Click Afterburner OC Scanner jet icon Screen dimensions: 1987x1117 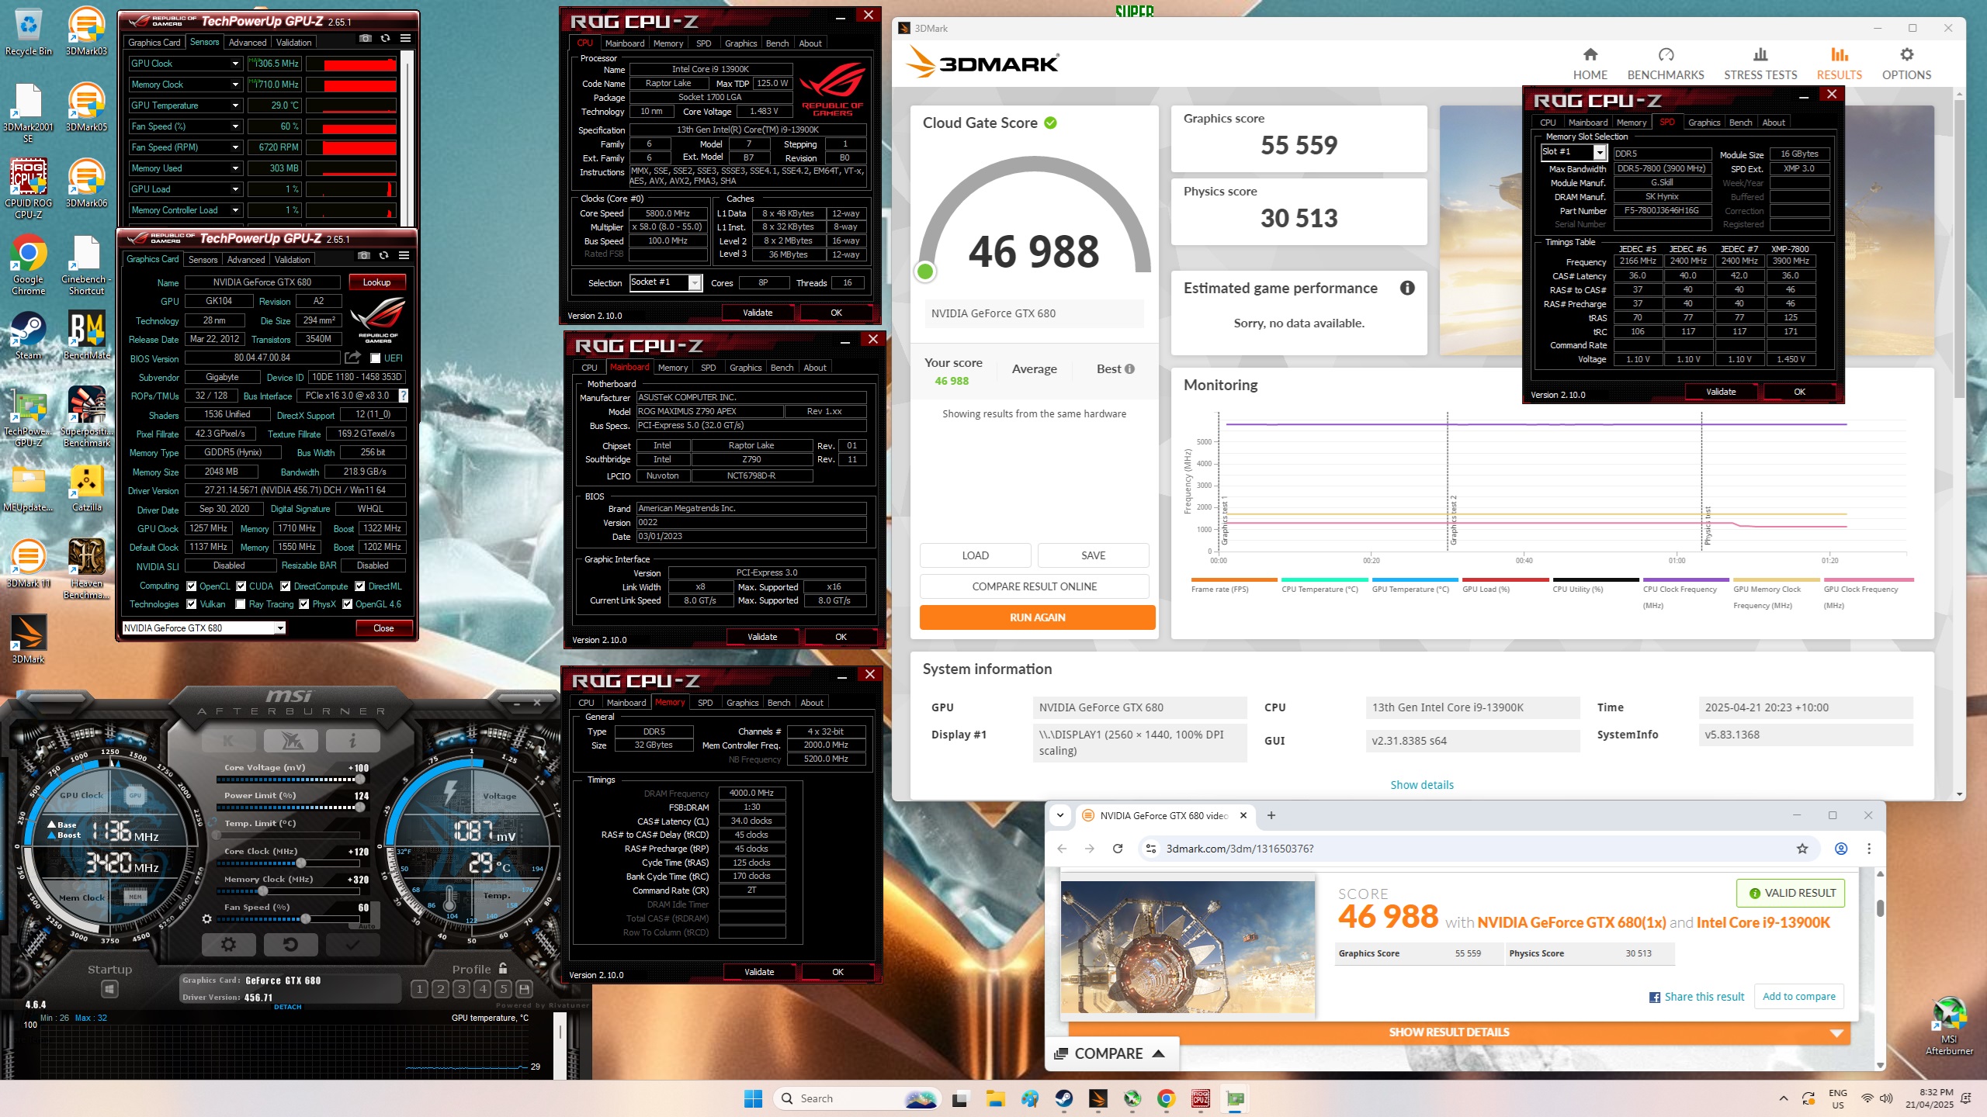(x=290, y=740)
